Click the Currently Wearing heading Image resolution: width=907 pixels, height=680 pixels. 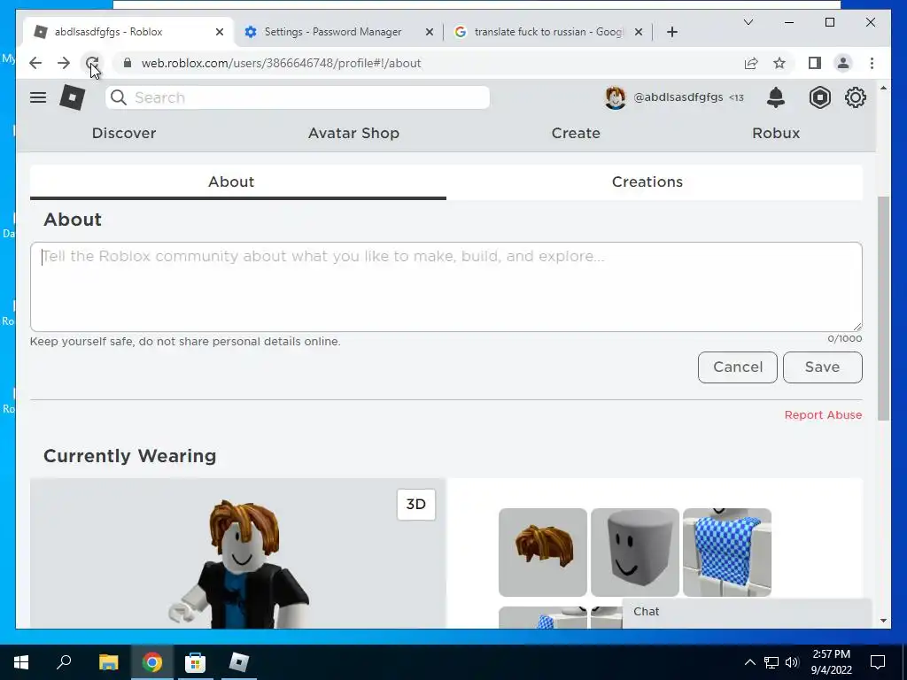point(129,456)
